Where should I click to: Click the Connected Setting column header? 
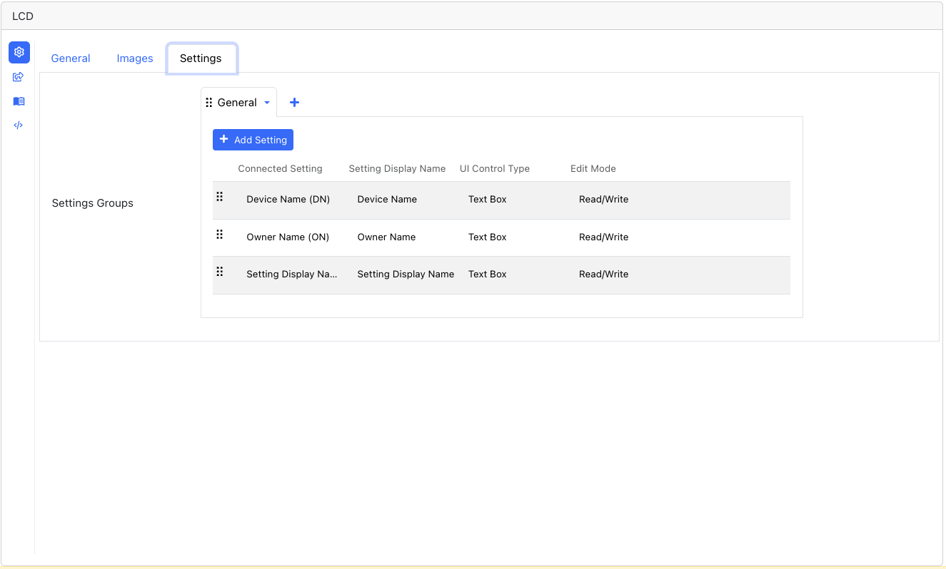[280, 169]
